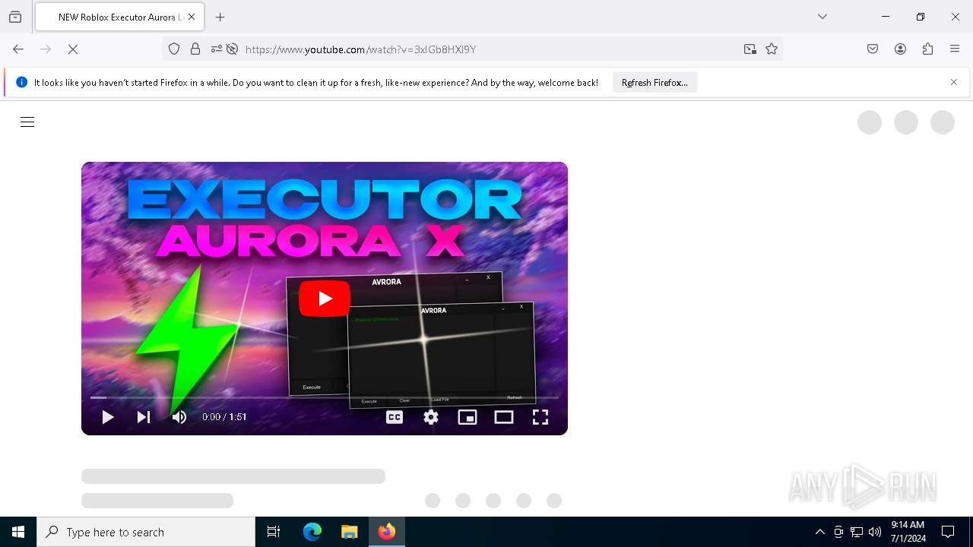Open Task View on the taskbar
The height and width of the screenshot is (547, 973).
[x=274, y=532]
